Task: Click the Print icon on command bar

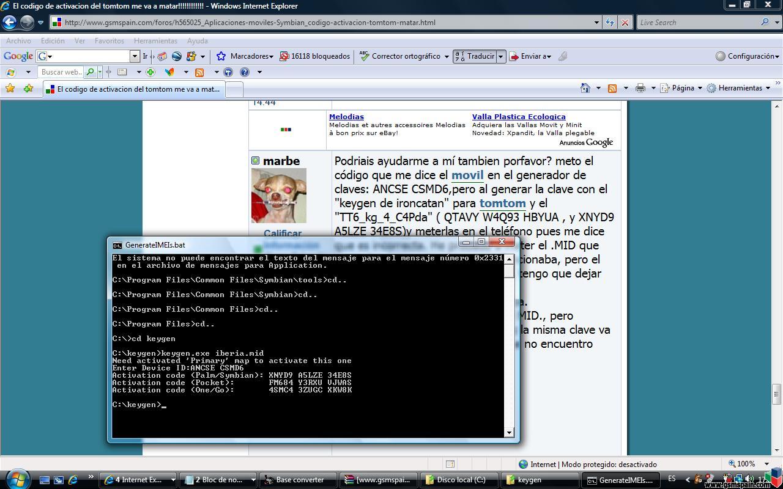Action: tap(640, 88)
